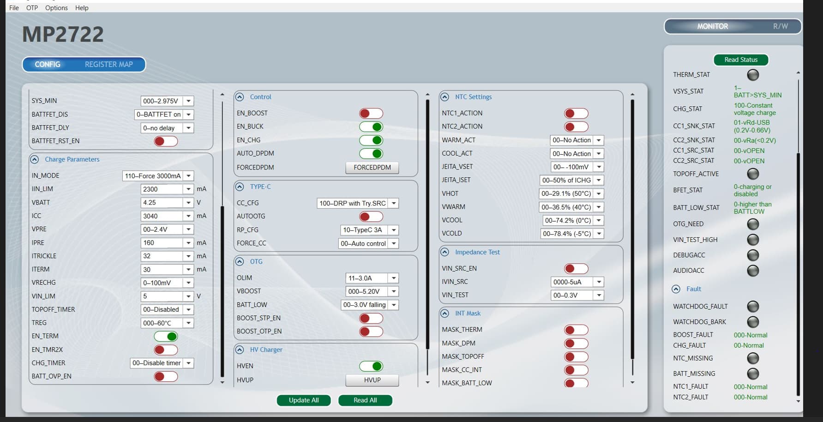The width and height of the screenshot is (823, 422).
Task: Select the MONITOR mode tab
Action: pyautogui.click(x=713, y=26)
